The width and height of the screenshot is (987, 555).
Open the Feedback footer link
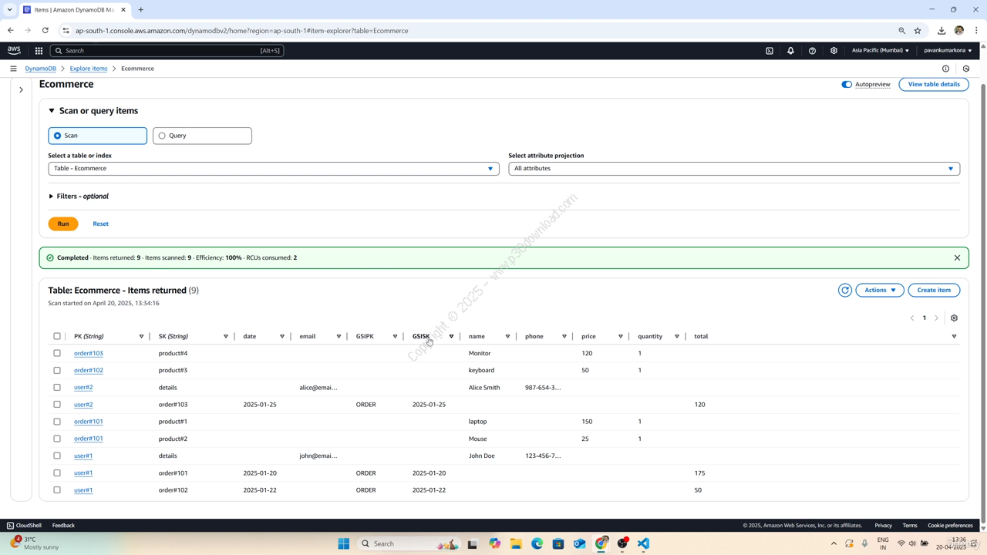63,526
